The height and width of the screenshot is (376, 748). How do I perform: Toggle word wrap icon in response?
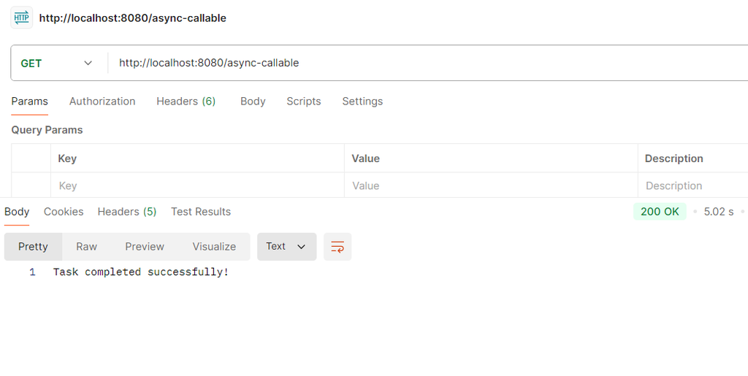(337, 247)
